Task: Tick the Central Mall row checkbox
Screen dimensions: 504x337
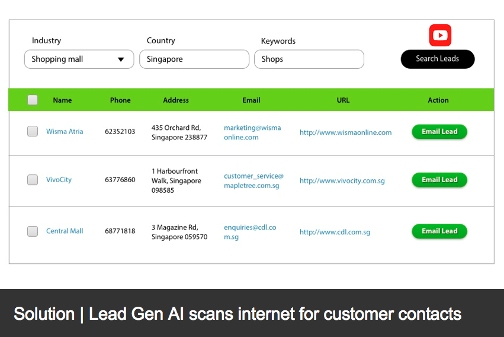Action: tap(33, 231)
